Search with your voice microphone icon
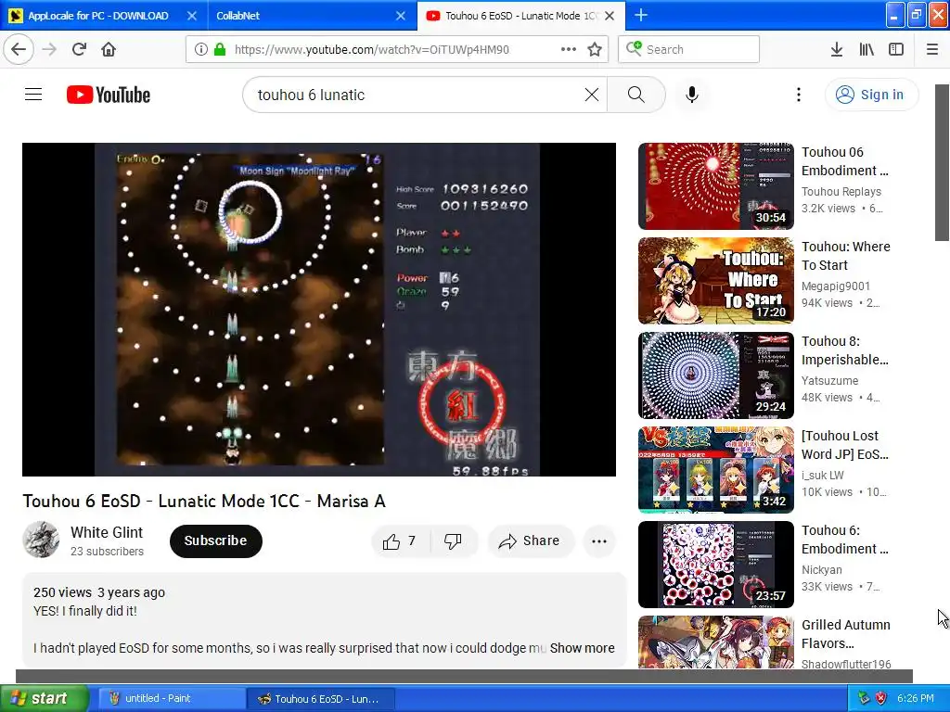Image resolution: width=950 pixels, height=712 pixels. coord(692,95)
